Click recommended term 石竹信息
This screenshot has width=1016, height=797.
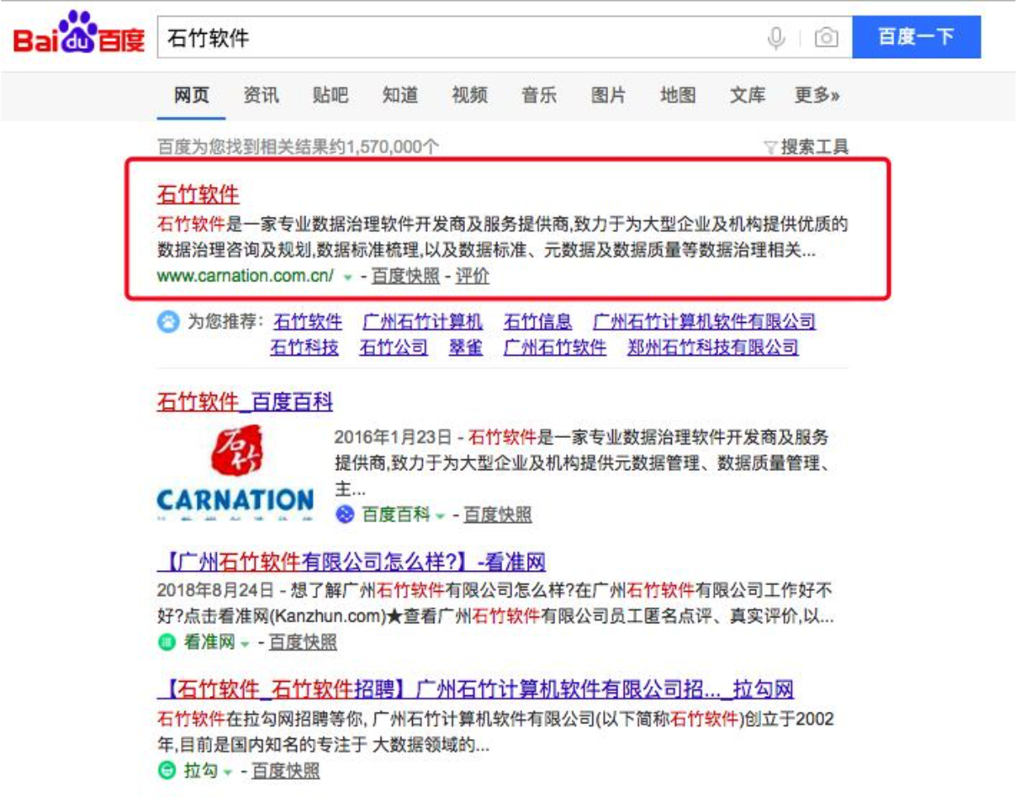pos(538,321)
